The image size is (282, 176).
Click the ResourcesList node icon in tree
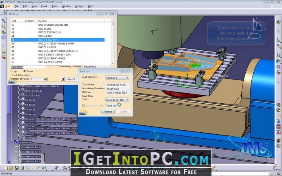pos(16,142)
